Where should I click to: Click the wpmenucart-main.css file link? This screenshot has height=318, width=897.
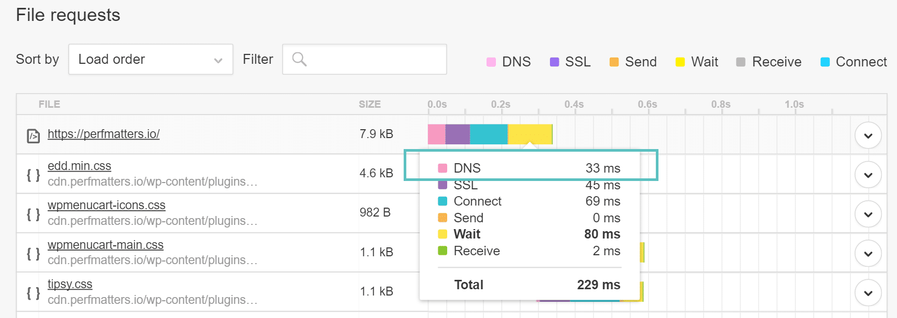[x=106, y=244]
